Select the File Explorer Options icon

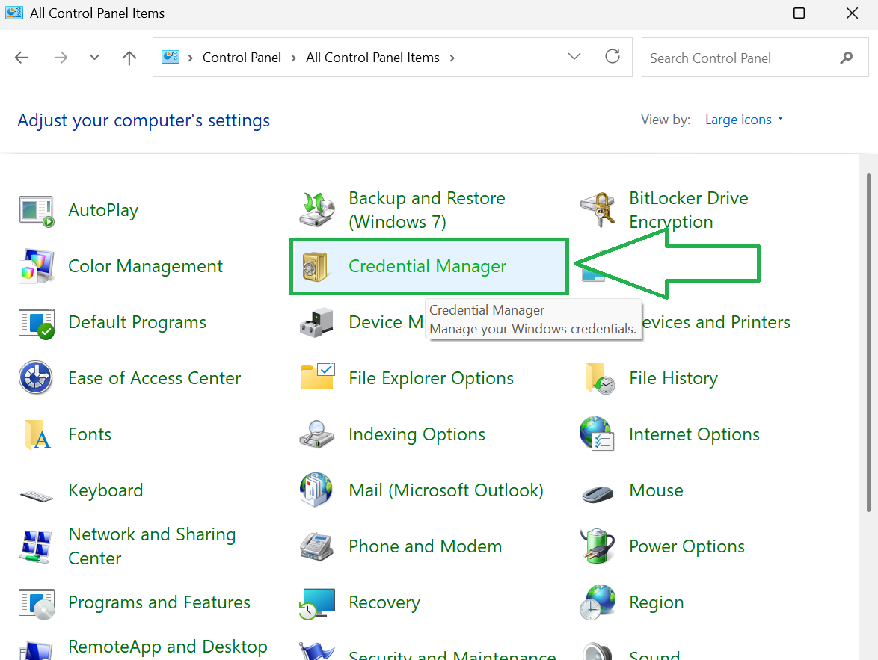[316, 378]
